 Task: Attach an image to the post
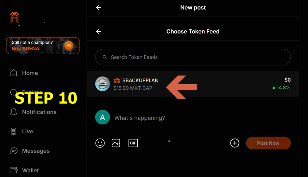116,143
